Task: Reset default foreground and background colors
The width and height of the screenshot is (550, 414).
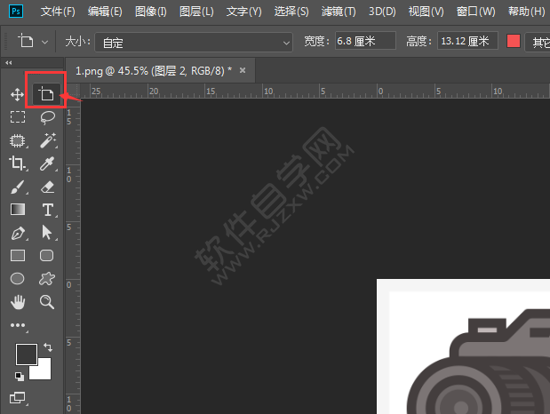Action: 20,376
